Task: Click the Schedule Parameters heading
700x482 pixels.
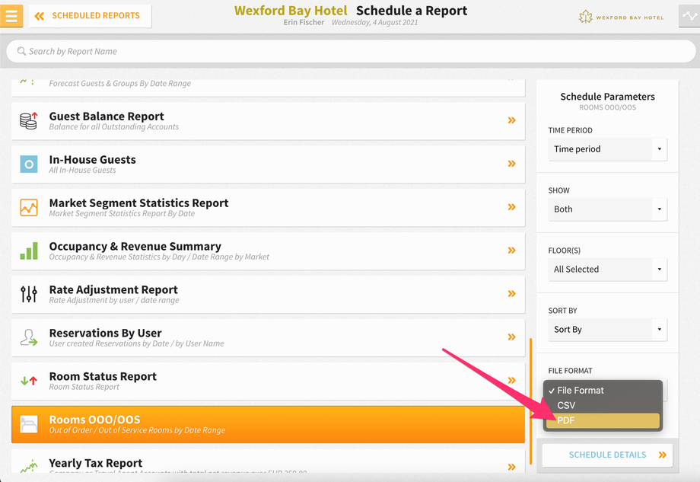Action: point(608,97)
